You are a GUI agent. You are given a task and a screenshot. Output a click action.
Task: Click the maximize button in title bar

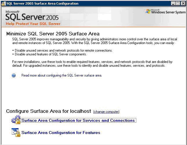178,3
